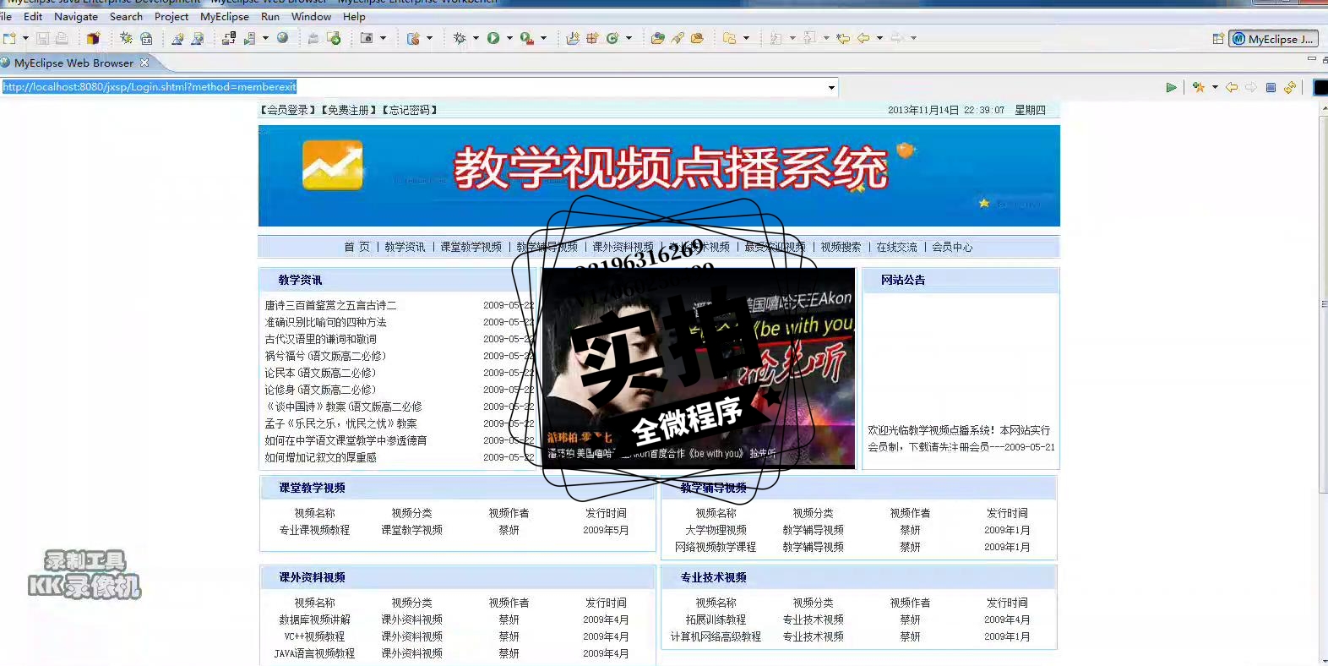Open the Back history dropdown arrow
The width and height of the screenshot is (1328, 666).
(879, 38)
